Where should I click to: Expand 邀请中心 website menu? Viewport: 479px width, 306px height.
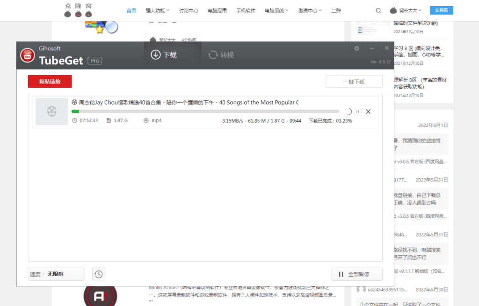click(310, 11)
